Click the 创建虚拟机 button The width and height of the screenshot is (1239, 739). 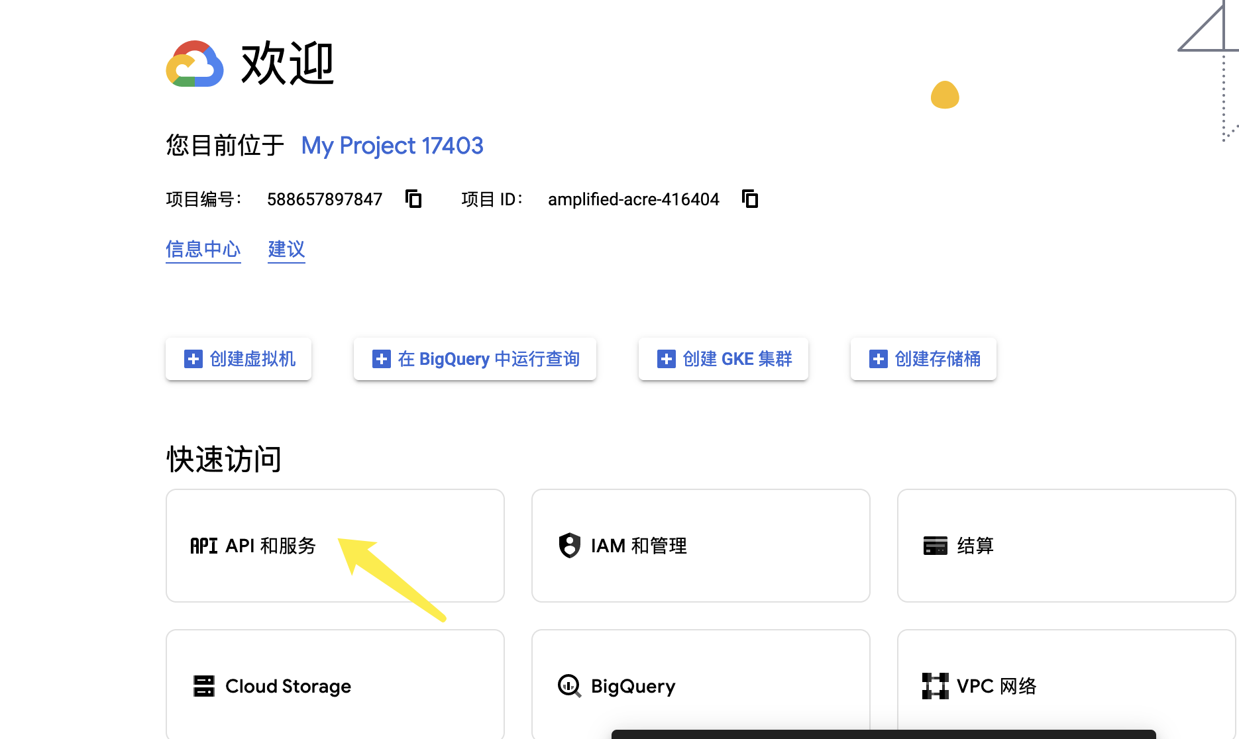238,359
